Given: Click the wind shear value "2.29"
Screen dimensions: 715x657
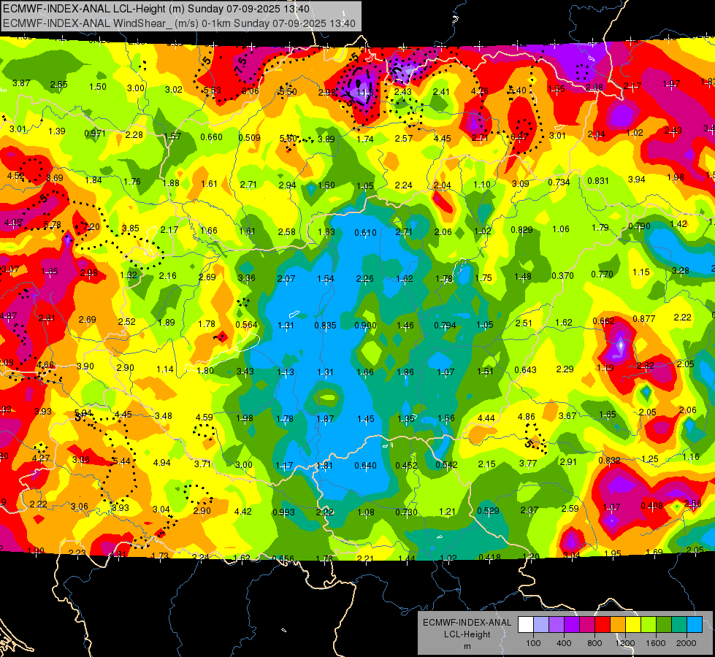Looking at the screenshot, I should (x=565, y=369).
